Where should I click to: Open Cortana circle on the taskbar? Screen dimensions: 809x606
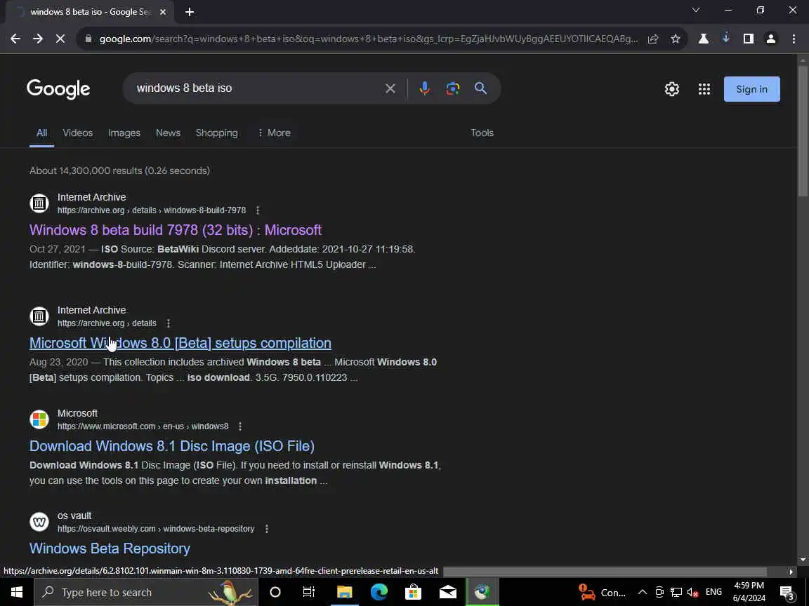tap(275, 592)
